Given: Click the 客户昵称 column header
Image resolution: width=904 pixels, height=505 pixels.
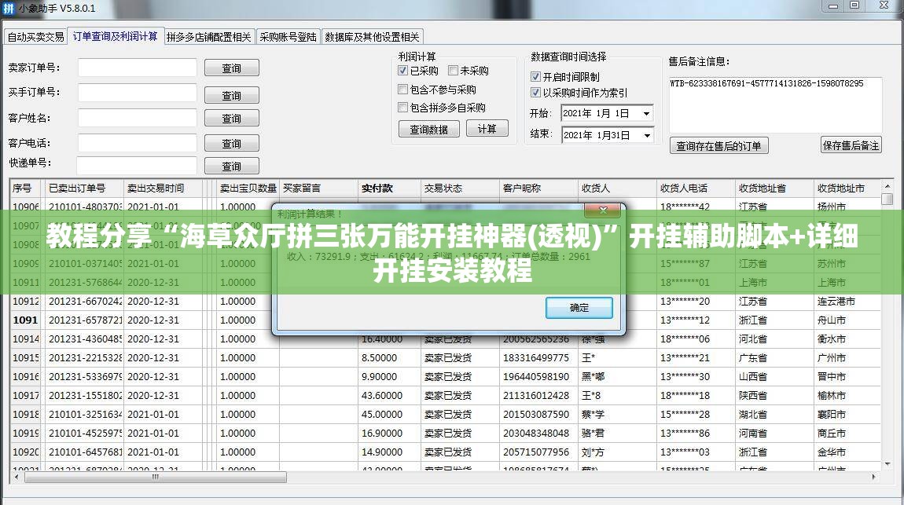Looking at the screenshot, I should (x=538, y=188).
